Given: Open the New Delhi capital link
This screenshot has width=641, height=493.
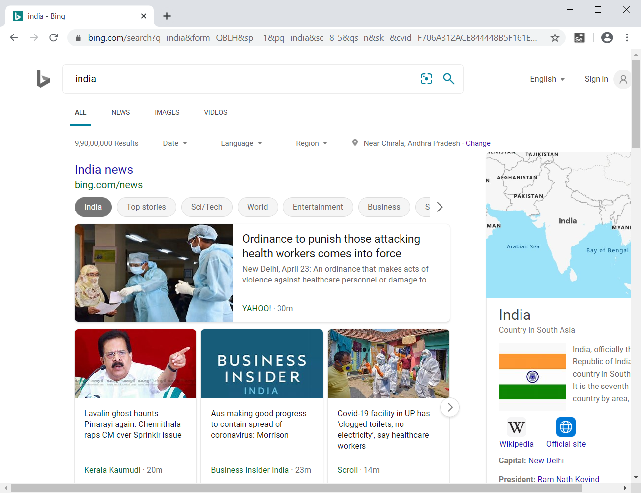Looking at the screenshot, I should tap(546, 460).
